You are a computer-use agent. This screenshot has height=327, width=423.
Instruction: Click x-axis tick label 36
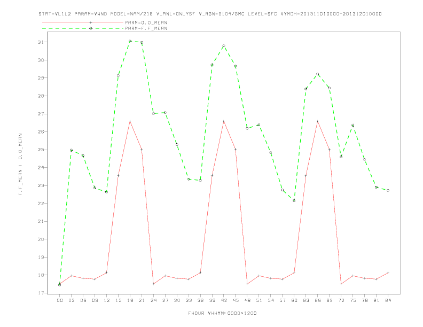200,300
